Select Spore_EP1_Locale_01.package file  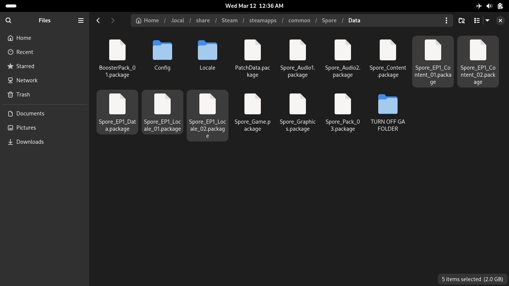[x=162, y=112]
